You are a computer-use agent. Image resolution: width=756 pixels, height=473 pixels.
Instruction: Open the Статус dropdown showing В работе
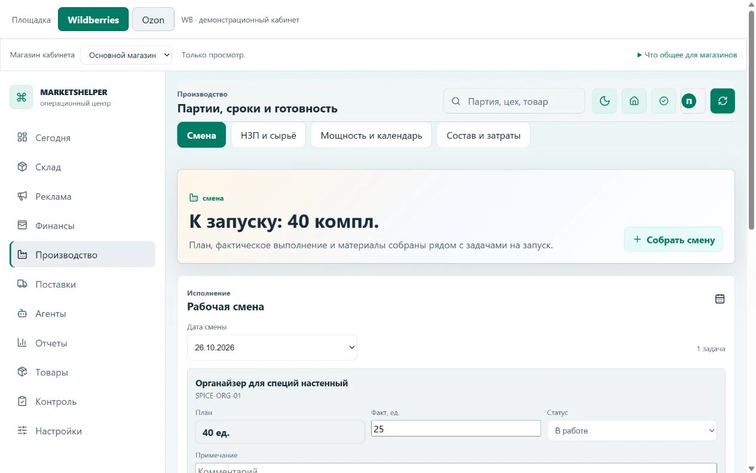[632, 431]
